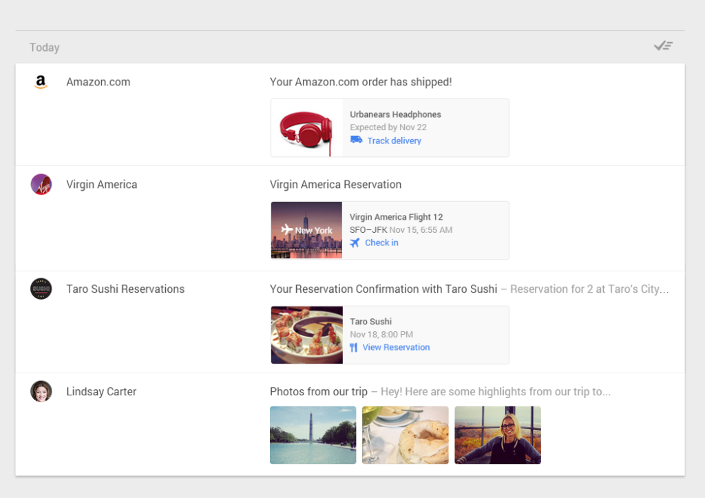Open the 'Virgin America Reservation' subject
The height and width of the screenshot is (498, 705).
335,185
